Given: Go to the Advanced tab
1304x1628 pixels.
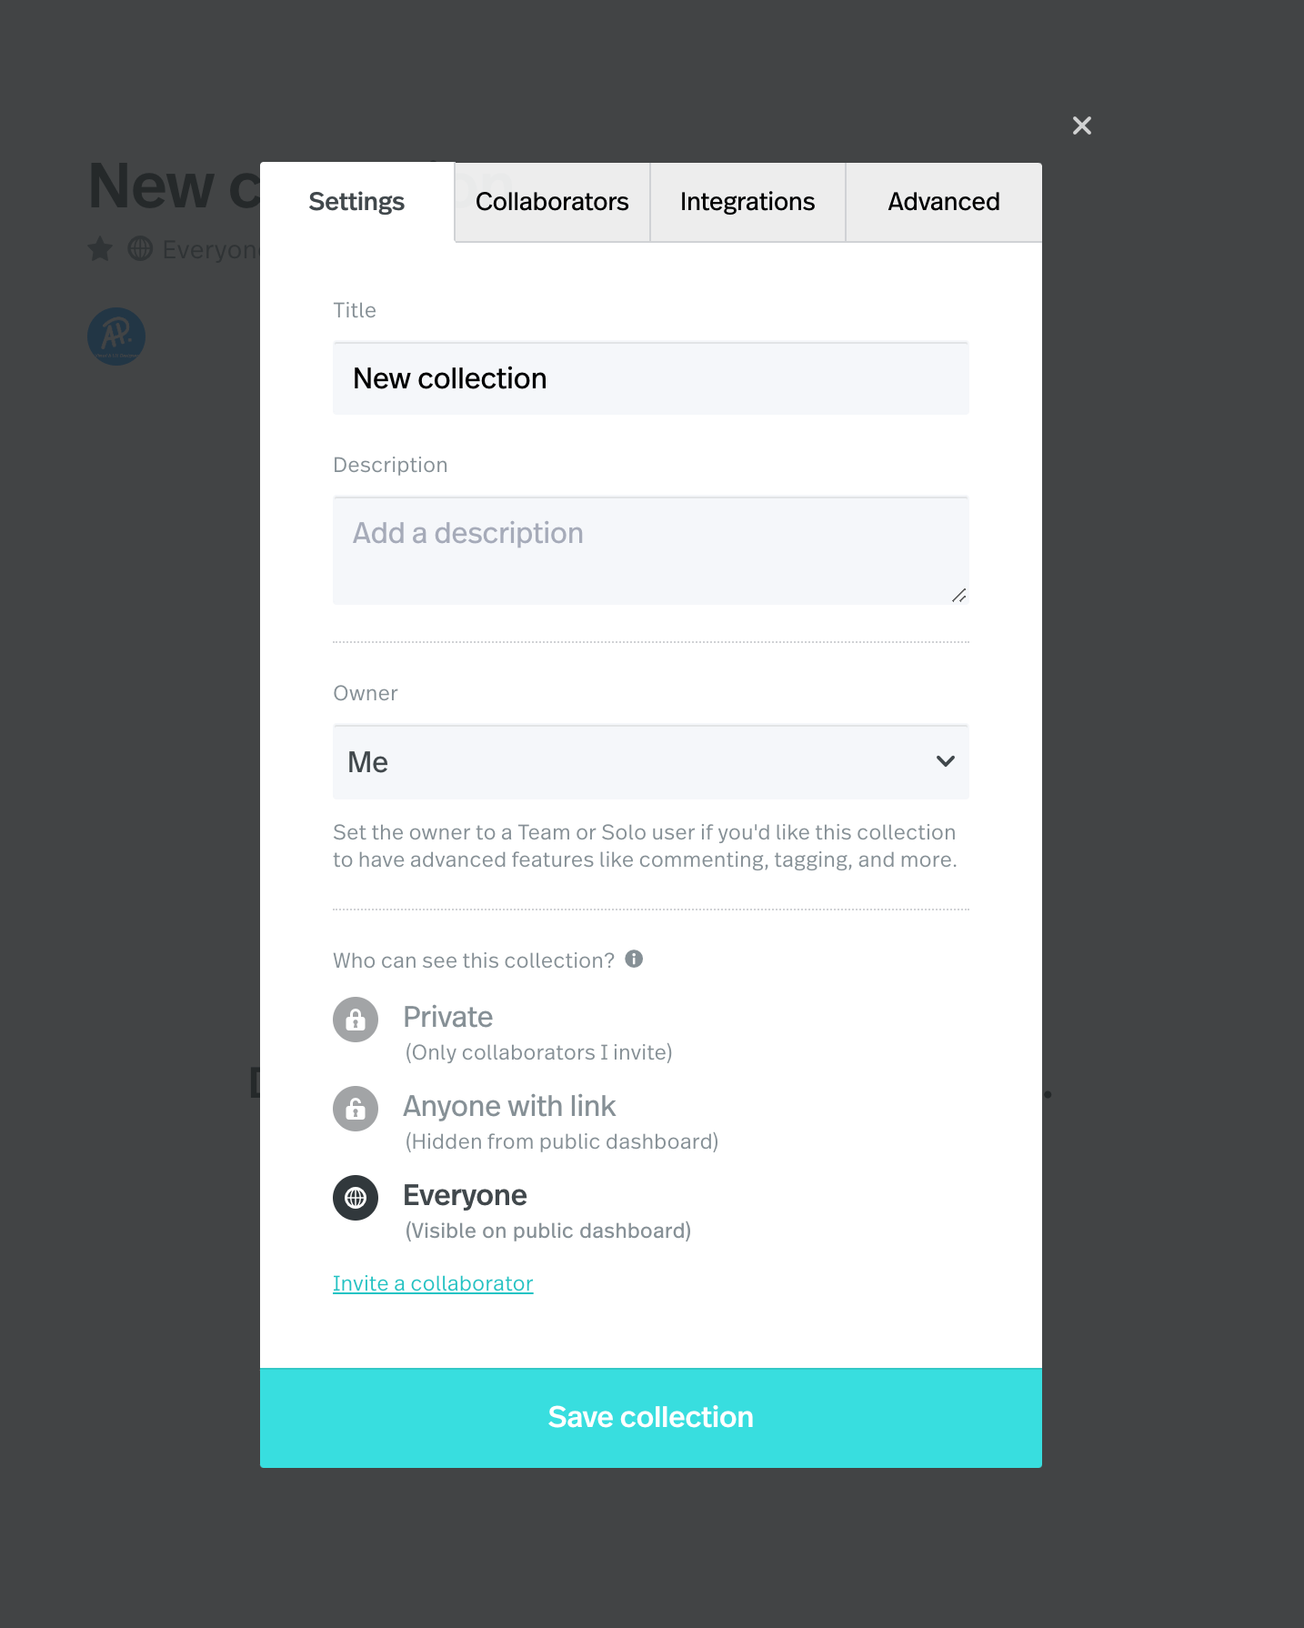Looking at the screenshot, I should tap(944, 202).
